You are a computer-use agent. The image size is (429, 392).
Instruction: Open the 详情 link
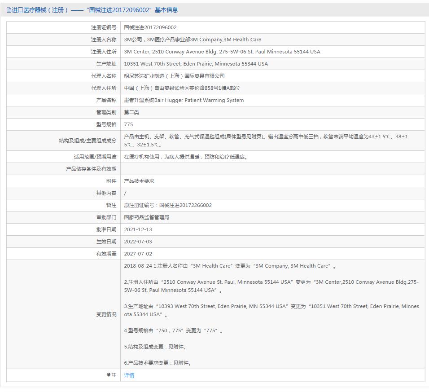point(129,375)
